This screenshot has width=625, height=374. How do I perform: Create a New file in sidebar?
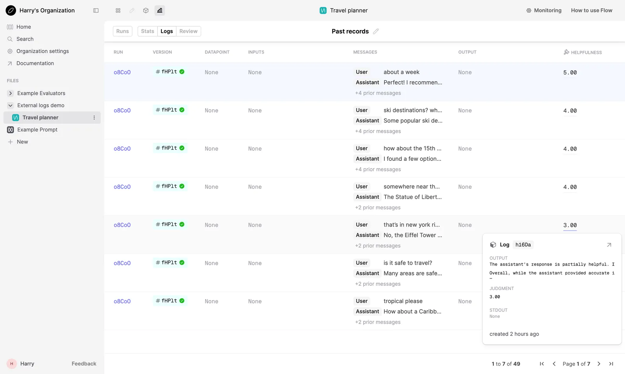point(22,142)
